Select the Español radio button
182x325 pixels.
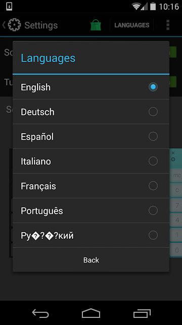[x=153, y=137]
